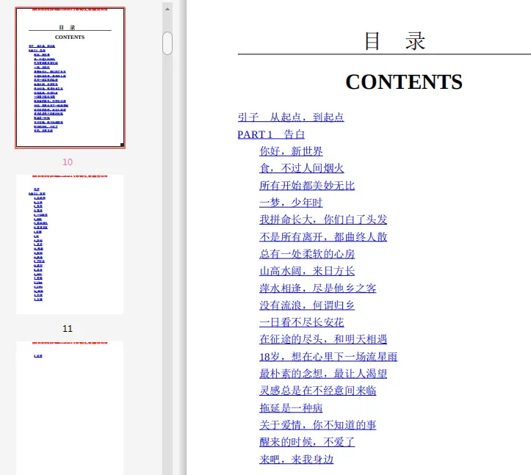Open chapter 不是所有离开，都曲终人散
The width and height of the screenshot is (531, 475).
(323, 237)
